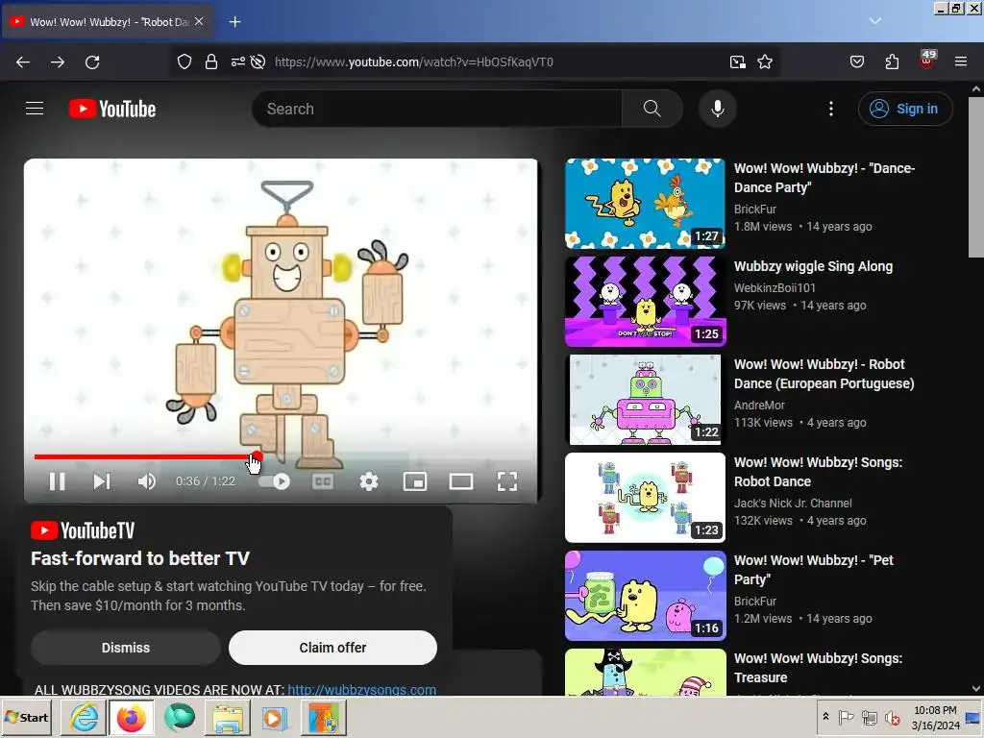Dismiss the YouTube TV offer

click(126, 648)
